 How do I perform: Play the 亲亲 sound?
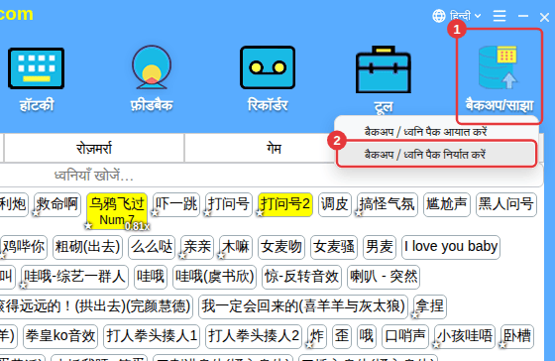pyautogui.click(x=197, y=247)
